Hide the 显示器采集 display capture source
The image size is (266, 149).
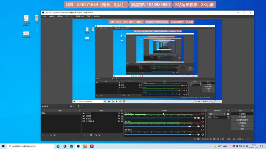[119, 121]
